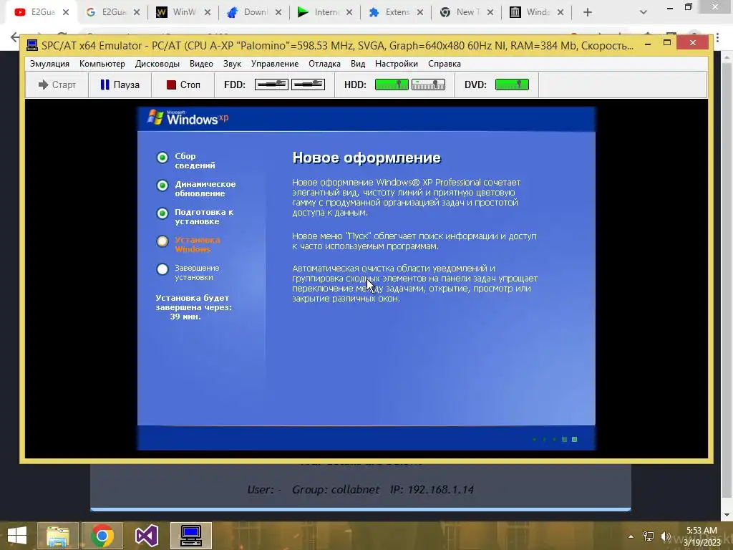Screen dimensions: 733x550
Task: Click the volume speaker tray icon
Action: click(x=665, y=536)
